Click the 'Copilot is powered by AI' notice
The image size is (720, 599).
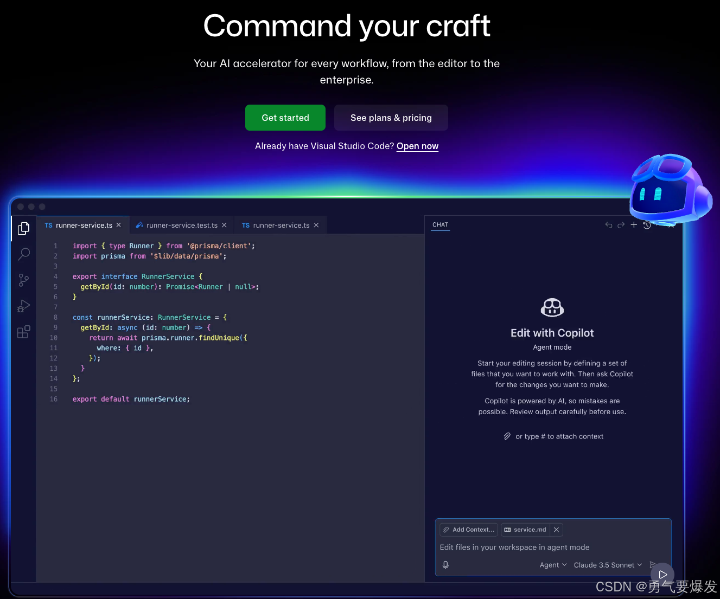point(552,407)
